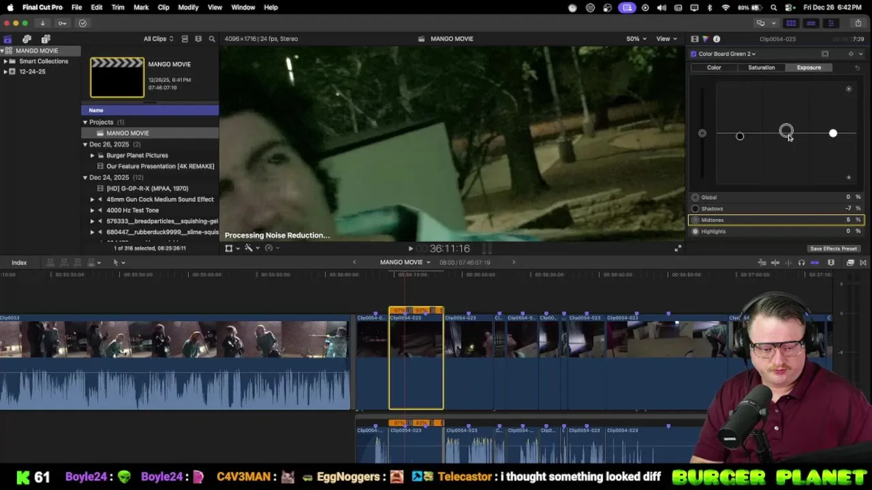This screenshot has width=872, height=490.
Task: Select the yellow-highlighted Clip0054-023 in timeline
Action: click(x=416, y=359)
